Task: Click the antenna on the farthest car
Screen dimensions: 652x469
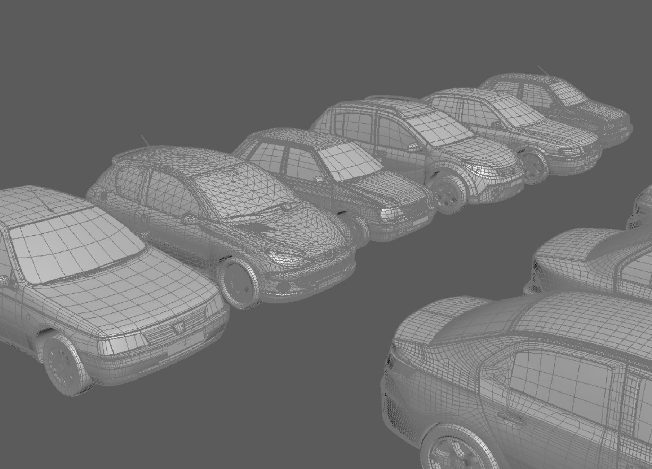Action: pos(544,71)
